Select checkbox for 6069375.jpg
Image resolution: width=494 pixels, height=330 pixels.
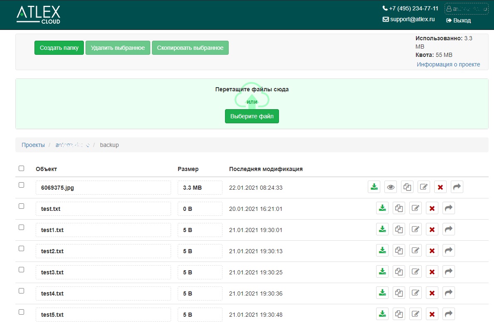click(22, 185)
